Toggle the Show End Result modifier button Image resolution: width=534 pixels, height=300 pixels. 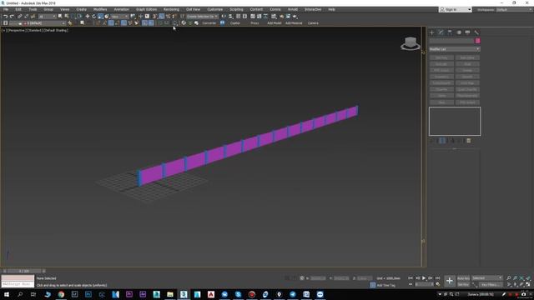[442, 141]
